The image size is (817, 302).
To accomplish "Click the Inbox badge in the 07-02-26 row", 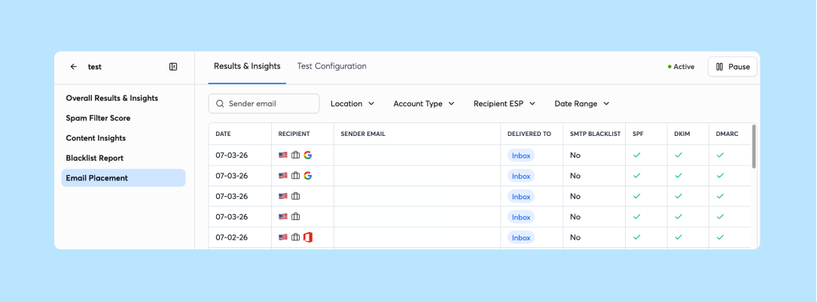I will (521, 237).
